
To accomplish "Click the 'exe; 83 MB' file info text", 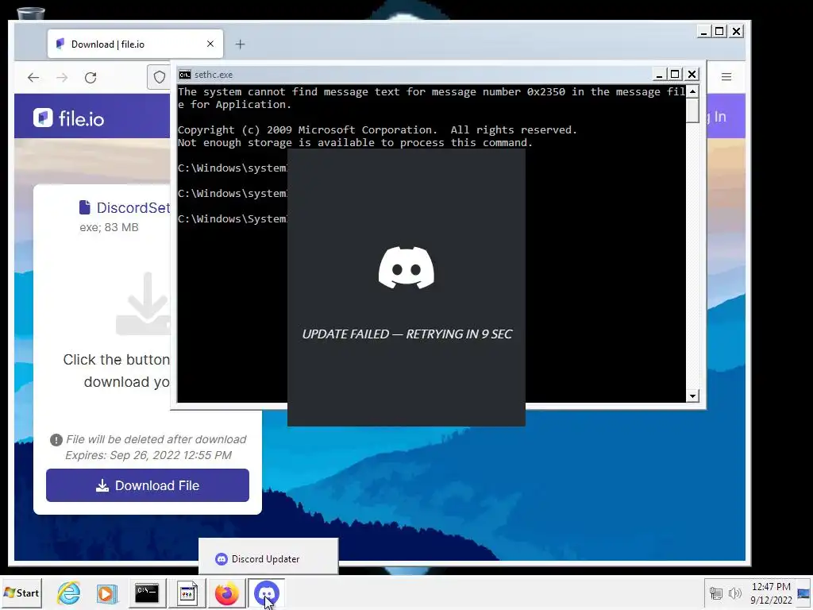I will pyautogui.click(x=109, y=227).
